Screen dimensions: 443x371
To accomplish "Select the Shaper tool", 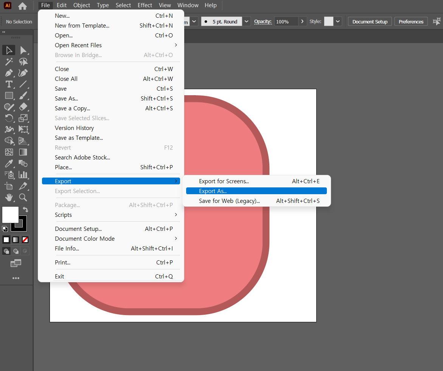I will coord(9,107).
